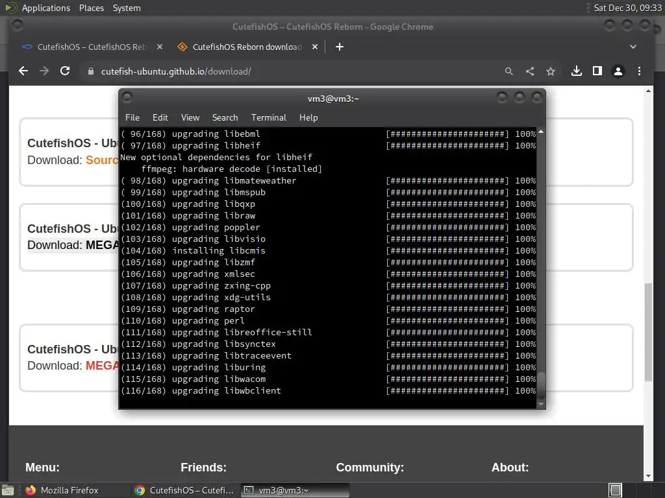Image resolution: width=665 pixels, height=498 pixels.
Task: Open the orange 'Sourc' download link
Action: [102, 160]
